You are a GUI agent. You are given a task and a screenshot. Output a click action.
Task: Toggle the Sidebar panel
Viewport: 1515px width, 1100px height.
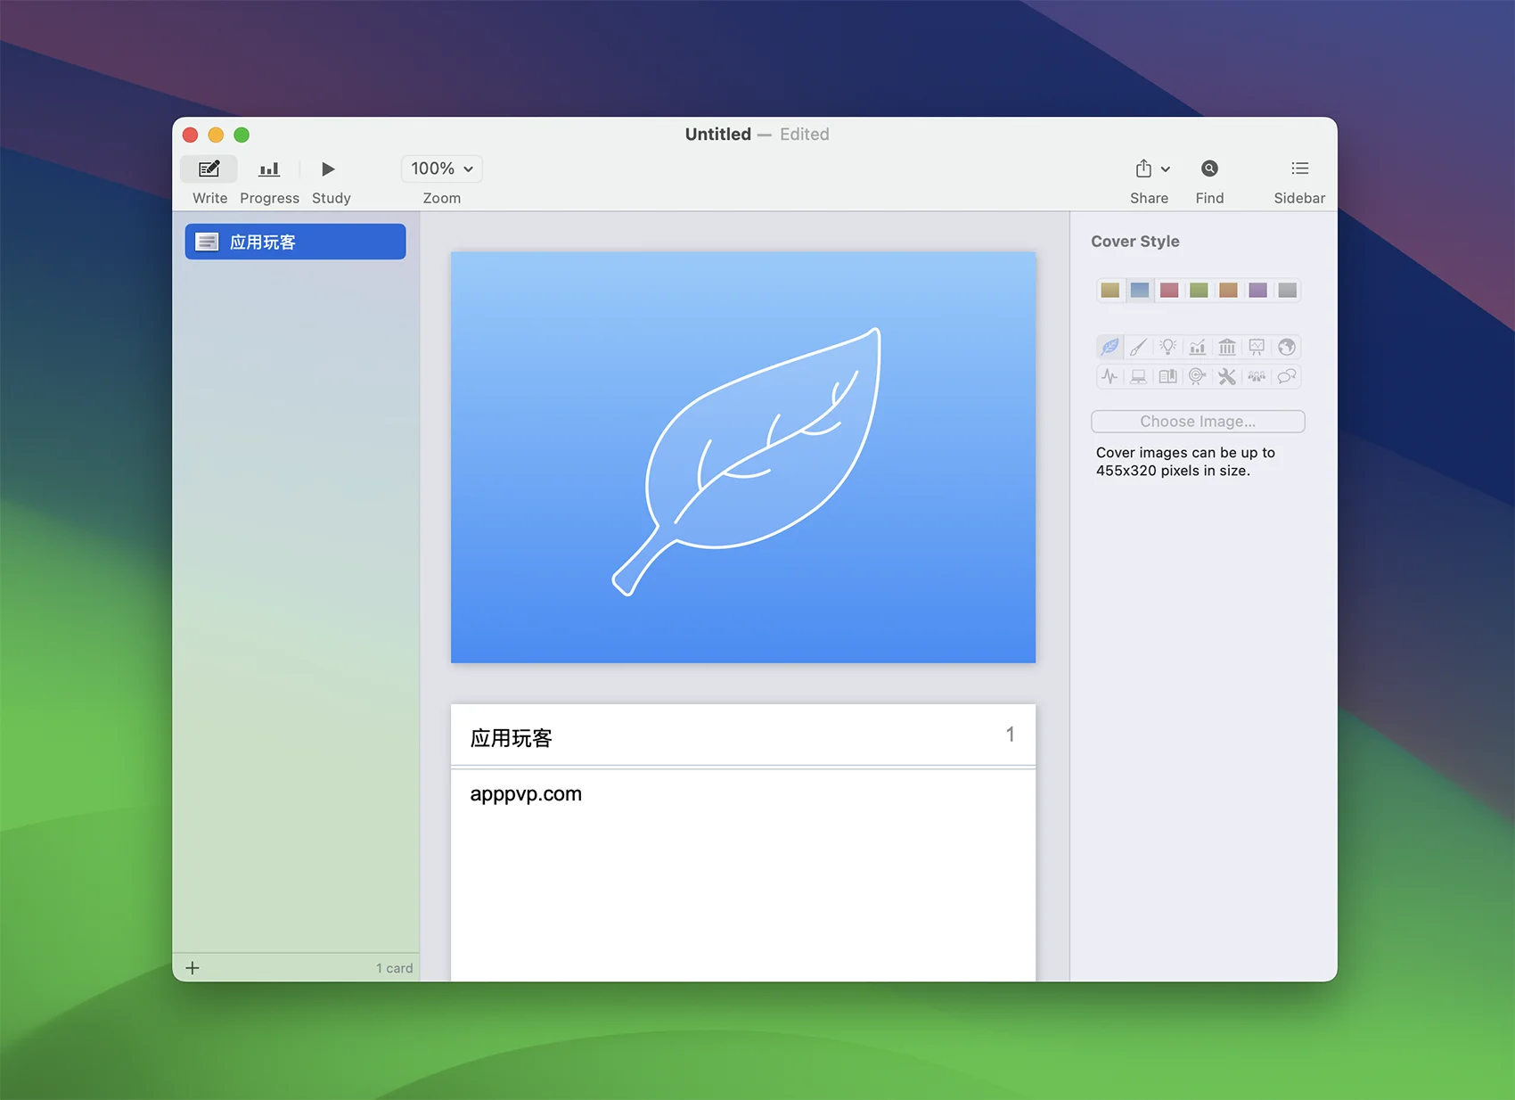tap(1300, 168)
